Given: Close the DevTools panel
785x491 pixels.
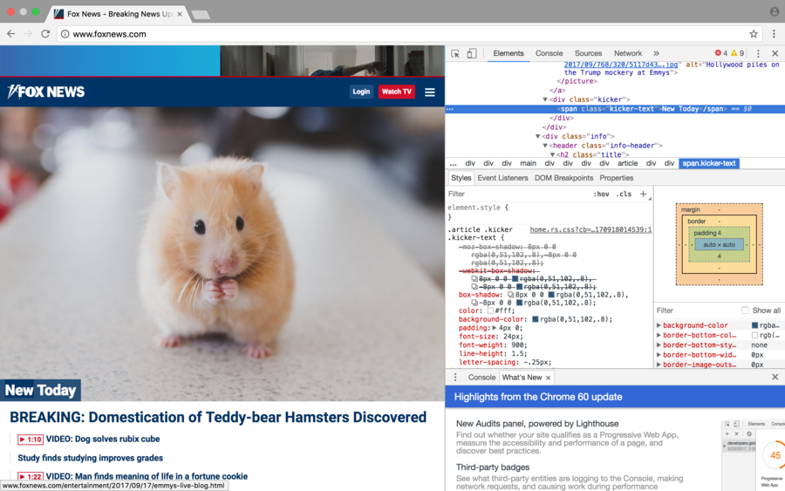Looking at the screenshot, I should point(775,53).
